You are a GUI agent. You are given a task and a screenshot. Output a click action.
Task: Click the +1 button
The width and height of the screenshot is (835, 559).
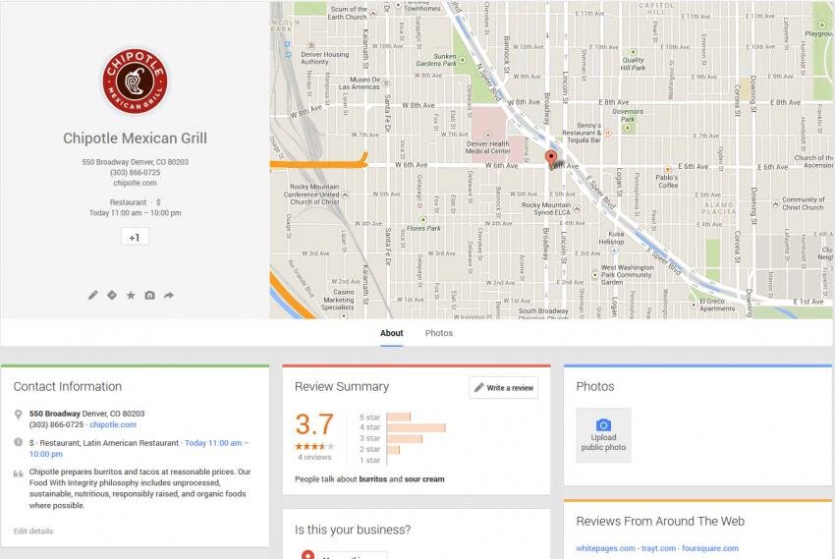pos(135,237)
